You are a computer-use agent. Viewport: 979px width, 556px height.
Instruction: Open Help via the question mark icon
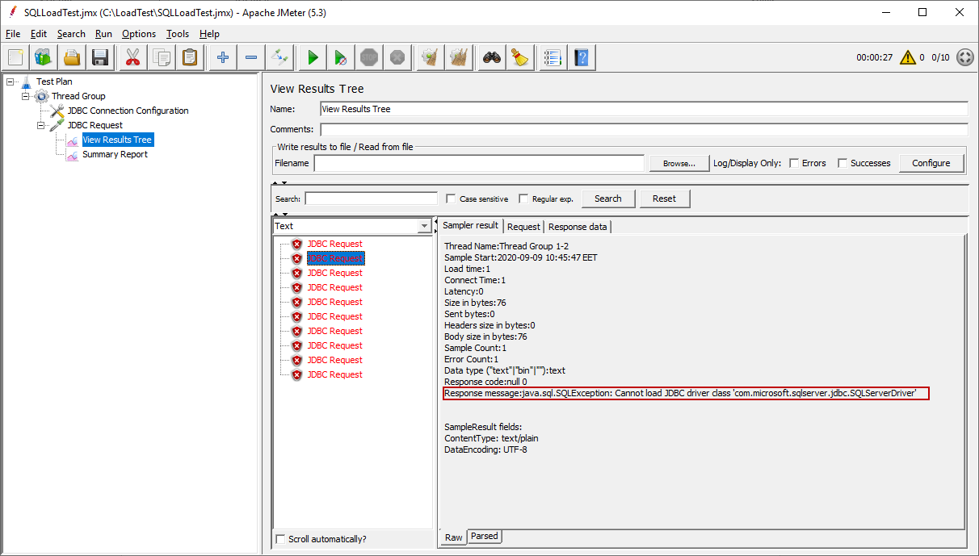582,57
